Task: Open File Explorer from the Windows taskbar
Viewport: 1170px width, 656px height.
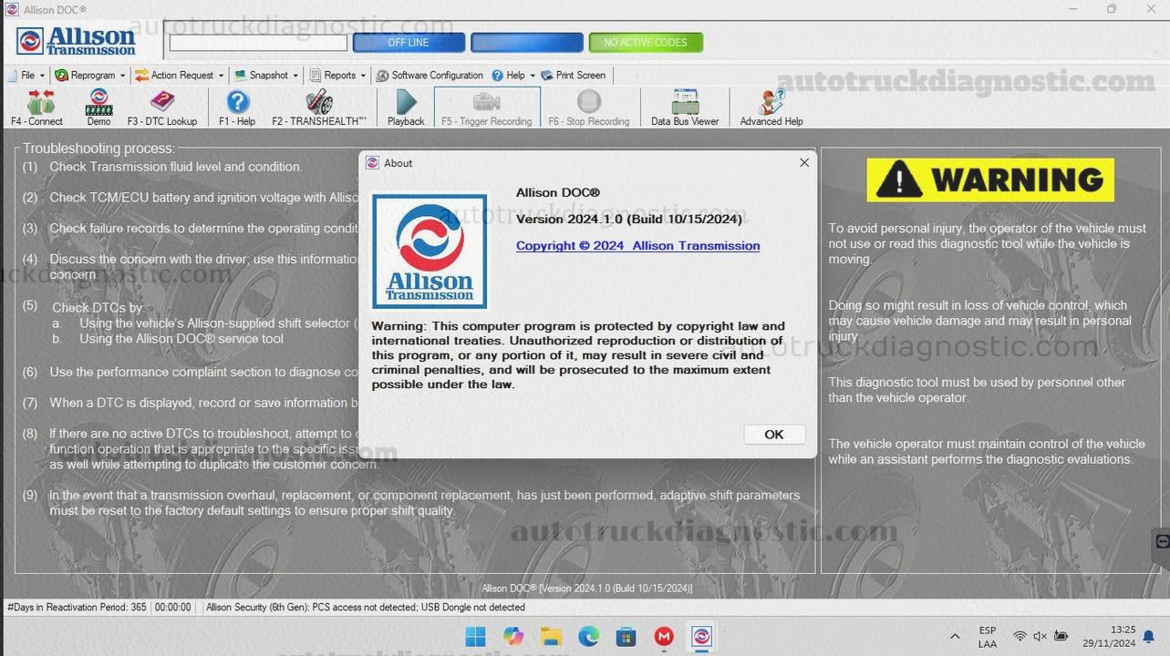Action: pyautogui.click(x=550, y=637)
